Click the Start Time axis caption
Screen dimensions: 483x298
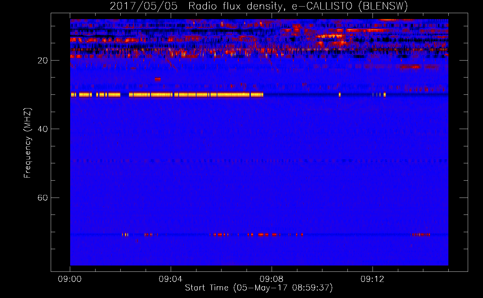(x=259, y=288)
